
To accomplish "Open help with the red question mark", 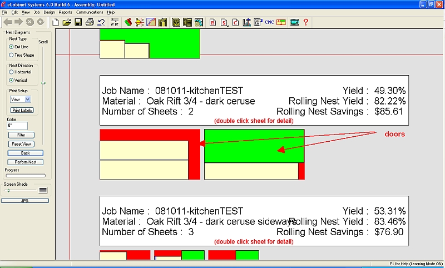I will [305, 22].
